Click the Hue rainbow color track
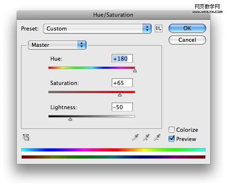Image resolution: width=227 pixels, height=187 pixels. [x=91, y=68]
